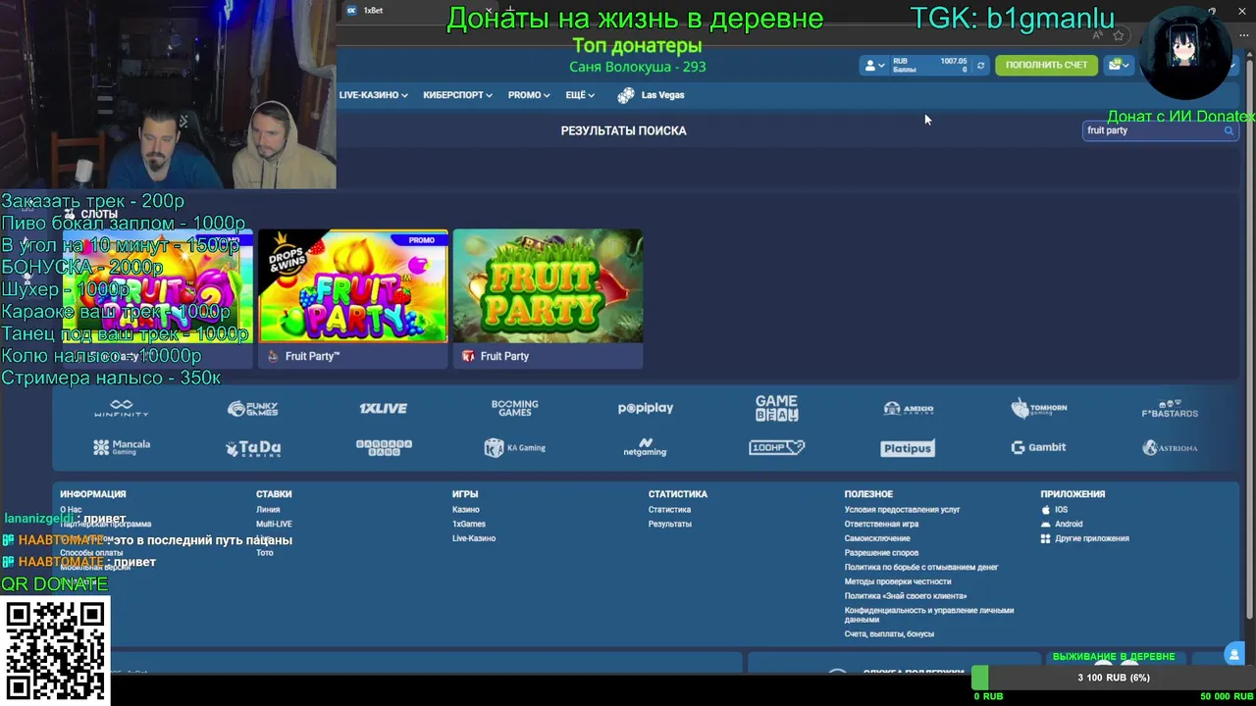Open the Mancala Gaming provider logo

[x=122, y=447]
